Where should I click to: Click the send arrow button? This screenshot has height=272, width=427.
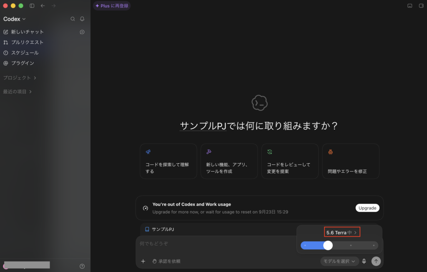coord(376,261)
